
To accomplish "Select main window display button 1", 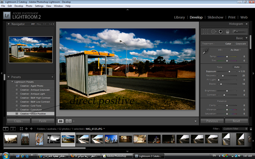I will click(x=6, y=129).
